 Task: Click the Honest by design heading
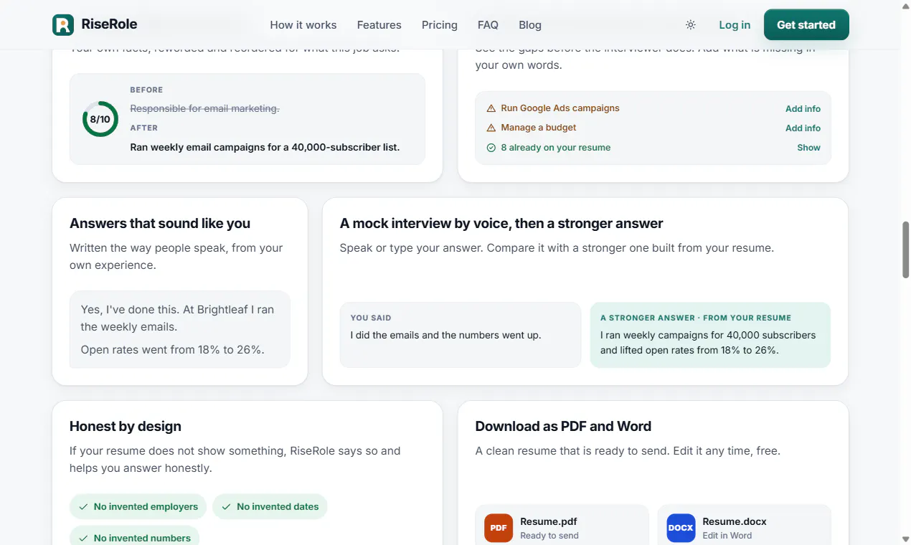[x=126, y=426]
